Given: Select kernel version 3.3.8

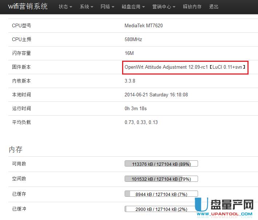Looking at the screenshot, I should [x=130, y=81].
